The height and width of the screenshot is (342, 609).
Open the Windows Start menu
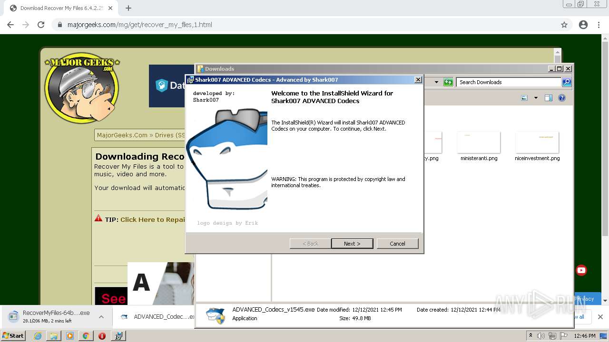(x=13, y=335)
